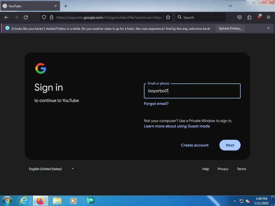Viewport: 275px width, 206px height.
Task: Launch Internet Explorer from the taskbar
Action: (x=24, y=201)
